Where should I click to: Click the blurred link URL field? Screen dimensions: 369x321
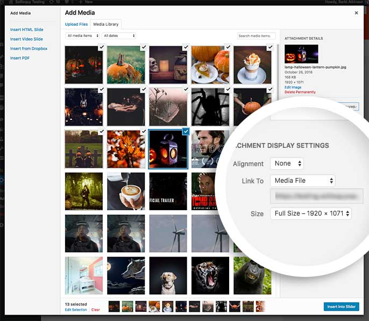[317, 196]
